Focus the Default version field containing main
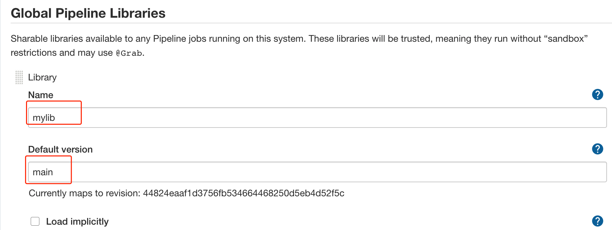This screenshot has width=612, height=230. point(317,172)
